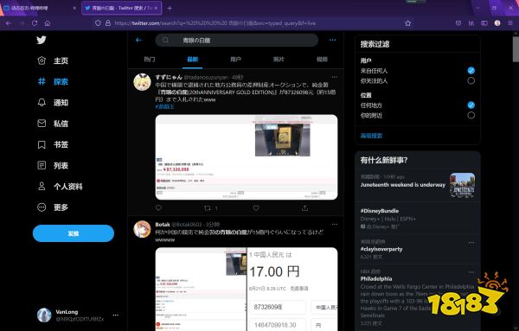Open options for #claysoverparty trend
The image size is (519, 331).
point(471,242)
